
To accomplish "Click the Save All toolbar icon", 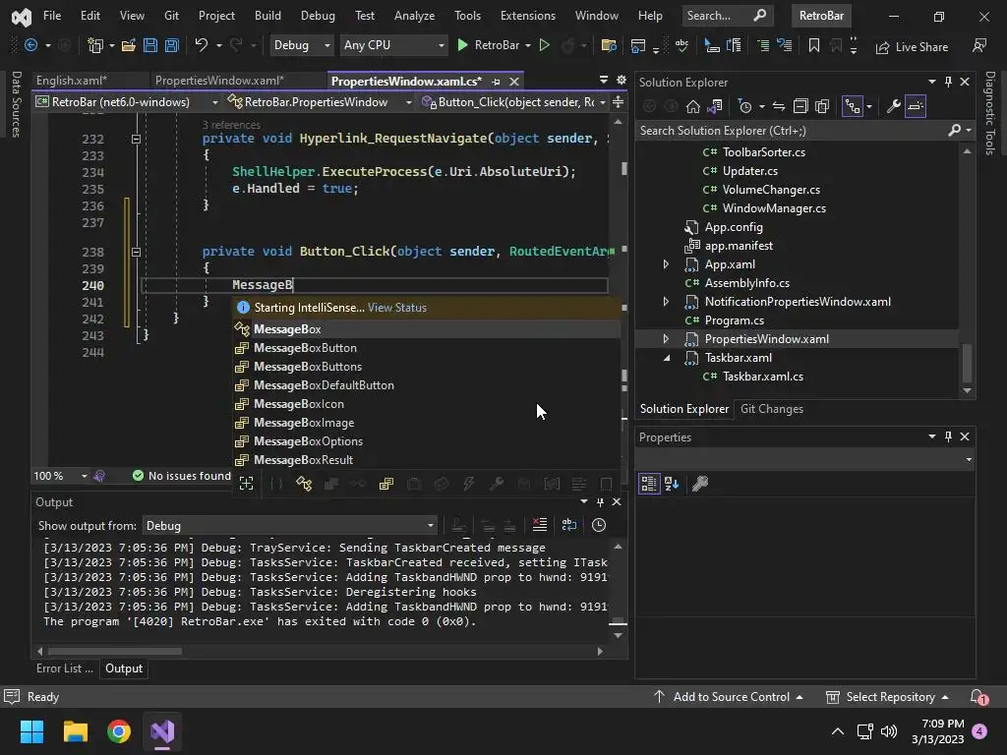I will pos(171,45).
